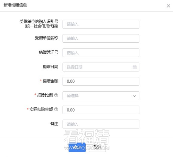Click the help icon beside 扣除比例
173x157 pixels.
tap(56, 95)
